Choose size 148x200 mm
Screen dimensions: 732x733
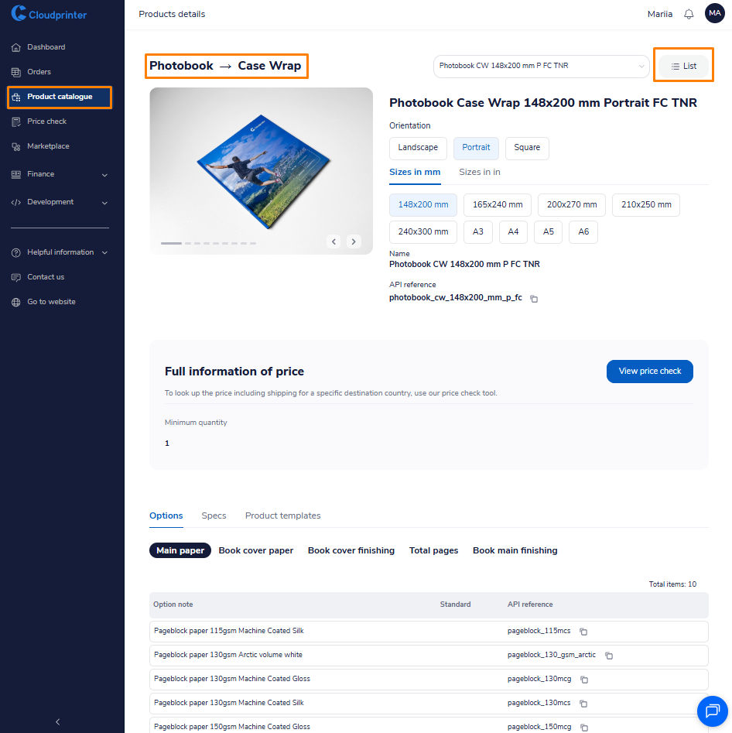point(423,205)
